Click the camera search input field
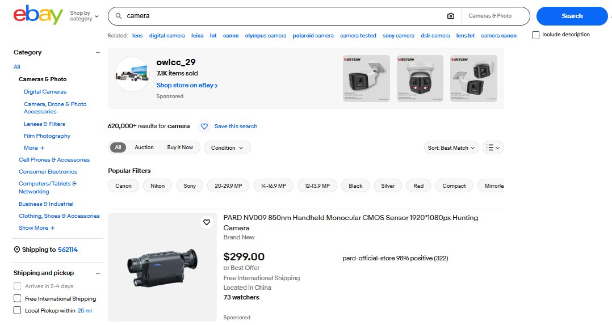The height and width of the screenshot is (325, 612). coord(284,16)
